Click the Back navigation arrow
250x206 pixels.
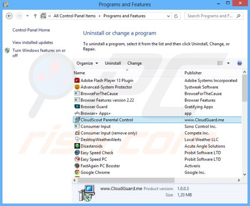click(9, 16)
